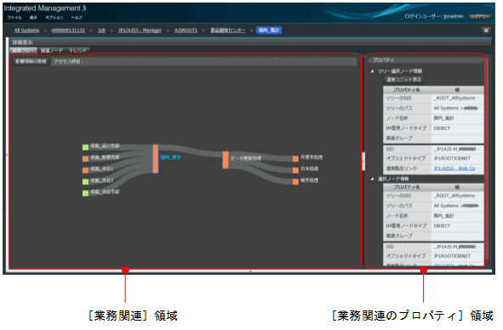This screenshot has width=503, height=330.
Task: Click the second table's ツリーのSID row
Action: pos(433,196)
